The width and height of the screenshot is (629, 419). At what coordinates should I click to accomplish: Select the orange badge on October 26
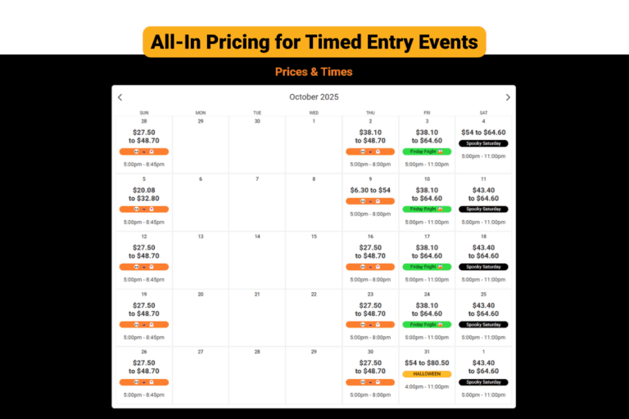tap(144, 382)
